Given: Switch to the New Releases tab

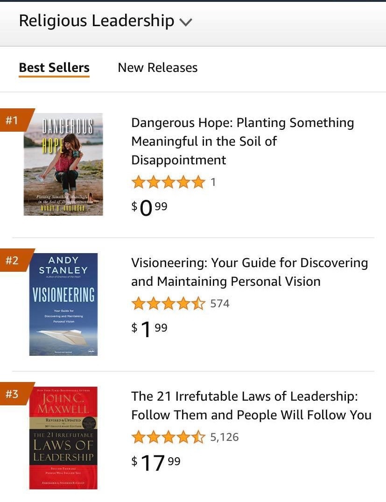Looking at the screenshot, I should click(157, 68).
